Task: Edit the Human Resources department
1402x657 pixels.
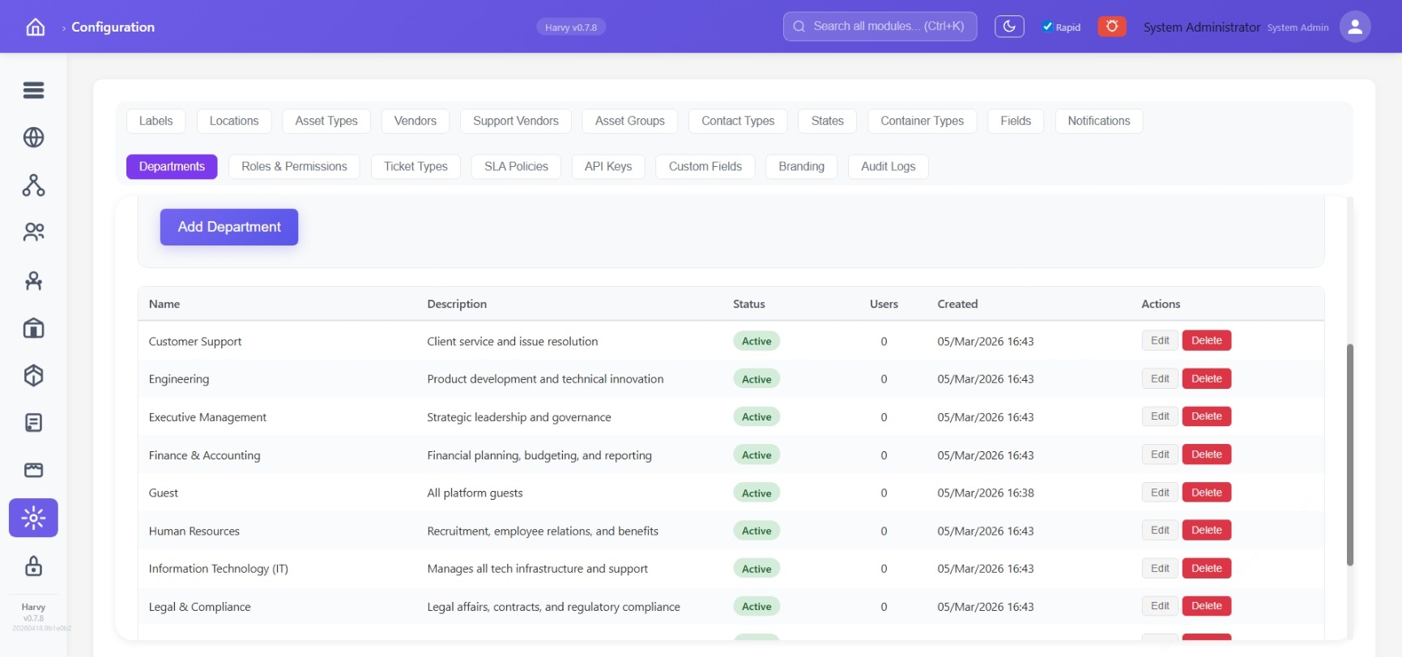Action: click(1160, 530)
